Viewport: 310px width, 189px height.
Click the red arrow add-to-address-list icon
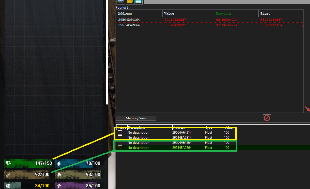coord(307,109)
